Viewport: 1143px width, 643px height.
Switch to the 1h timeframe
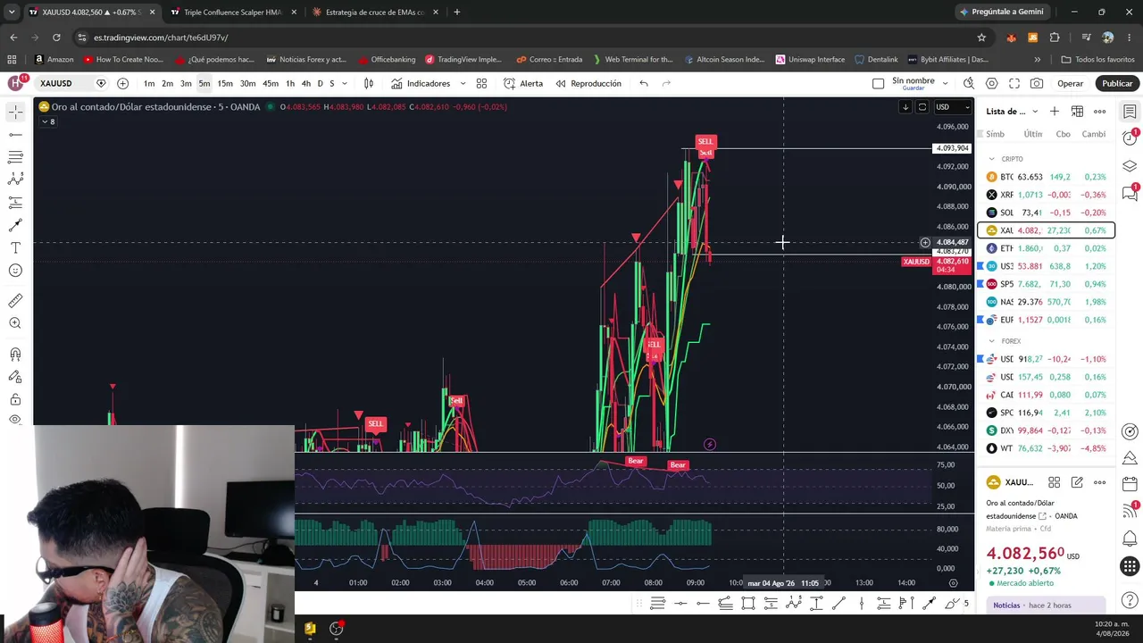point(290,83)
